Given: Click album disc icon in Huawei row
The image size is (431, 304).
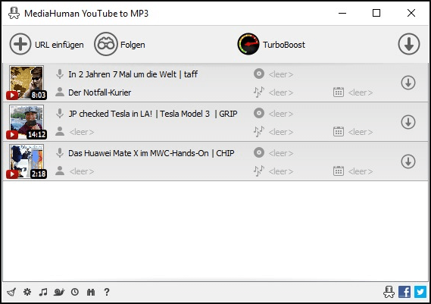Looking at the screenshot, I should pyautogui.click(x=258, y=152).
